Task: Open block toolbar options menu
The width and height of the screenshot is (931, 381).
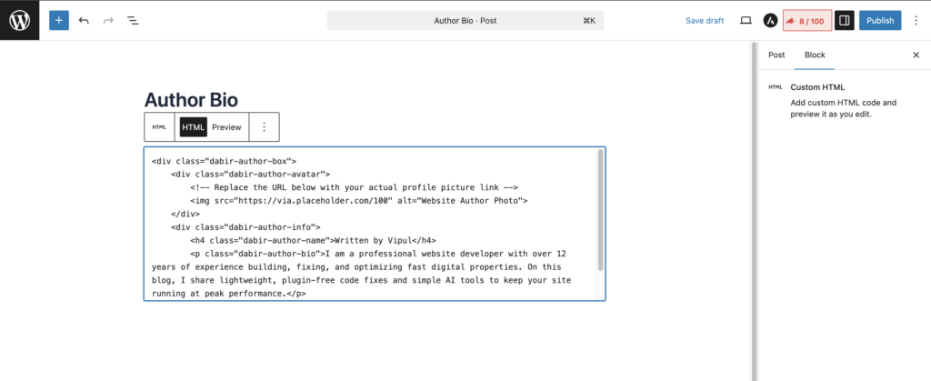Action: pyautogui.click(x=265, y=127)
